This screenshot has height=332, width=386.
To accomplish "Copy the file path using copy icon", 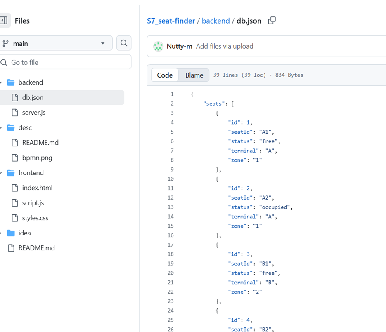I will click(272, 21).
